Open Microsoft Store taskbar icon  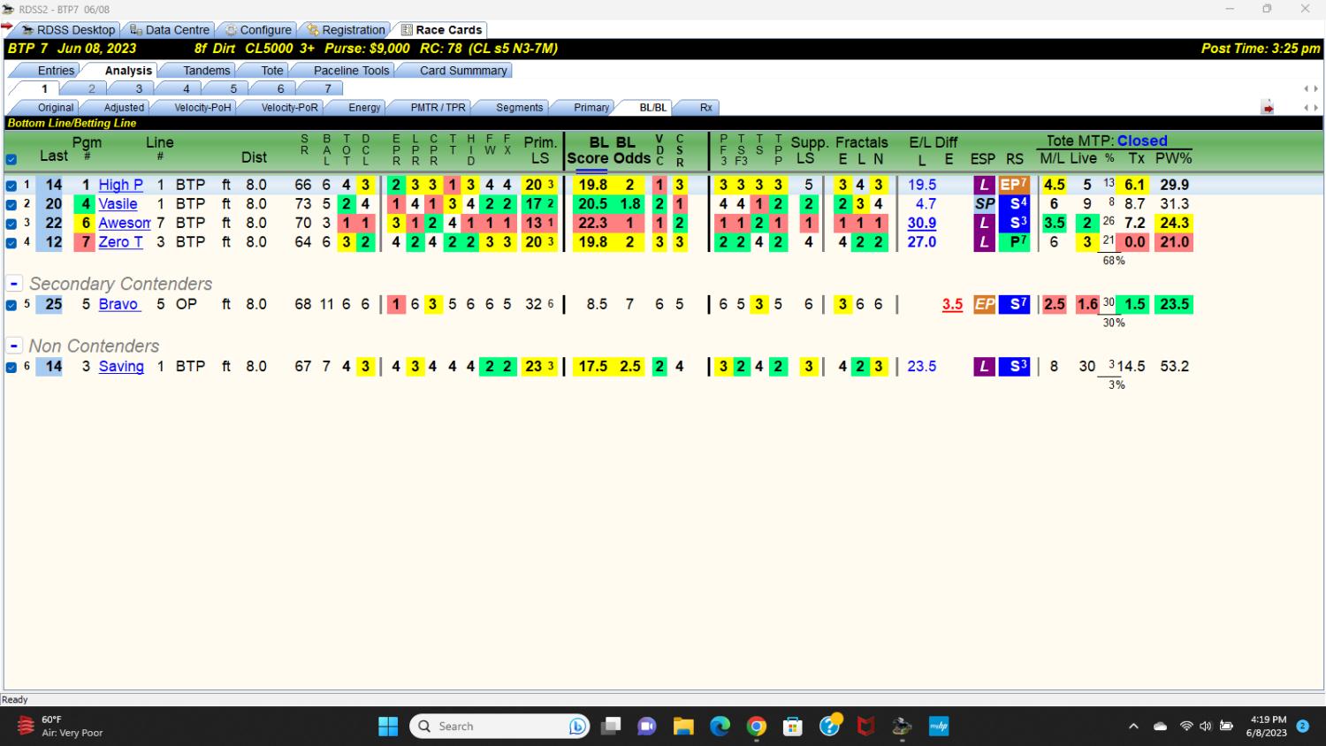pyautogui.click(x=793, y=727)
